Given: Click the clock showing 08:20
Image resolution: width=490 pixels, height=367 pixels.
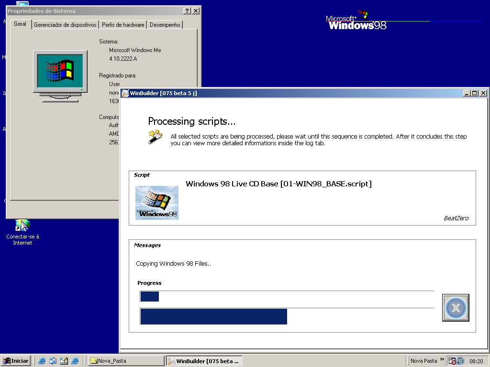Looking at the screenshot, I should [x=476, y=361].
